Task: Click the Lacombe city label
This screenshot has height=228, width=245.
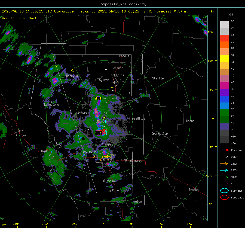Action: (x=117, y=68)
